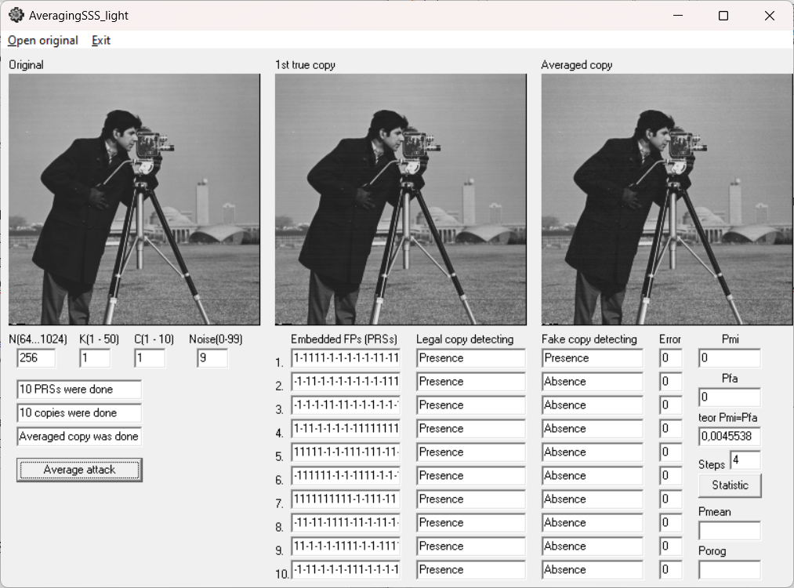The height and width of the screenshot is (588, 794).
Task: Click Embedded FPs field in row 4
Action: tap(346, 429)
